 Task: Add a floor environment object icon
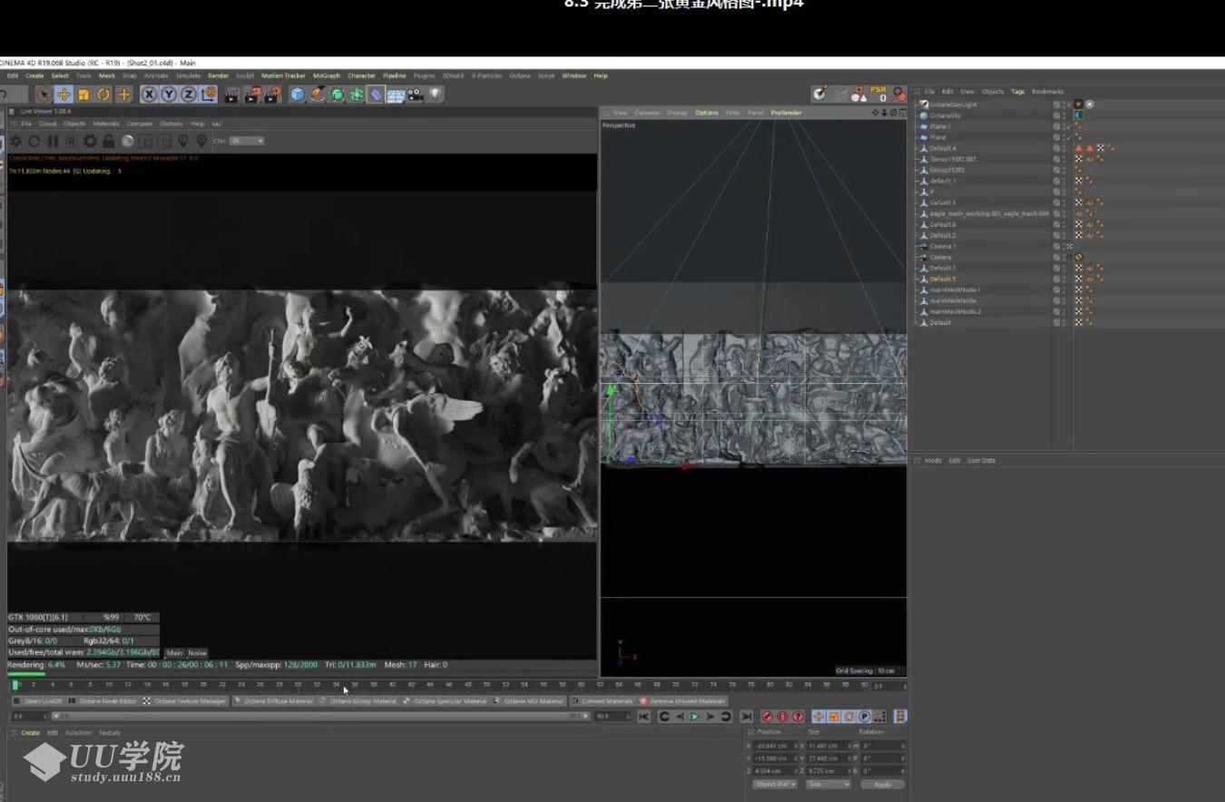click(396, 94)
